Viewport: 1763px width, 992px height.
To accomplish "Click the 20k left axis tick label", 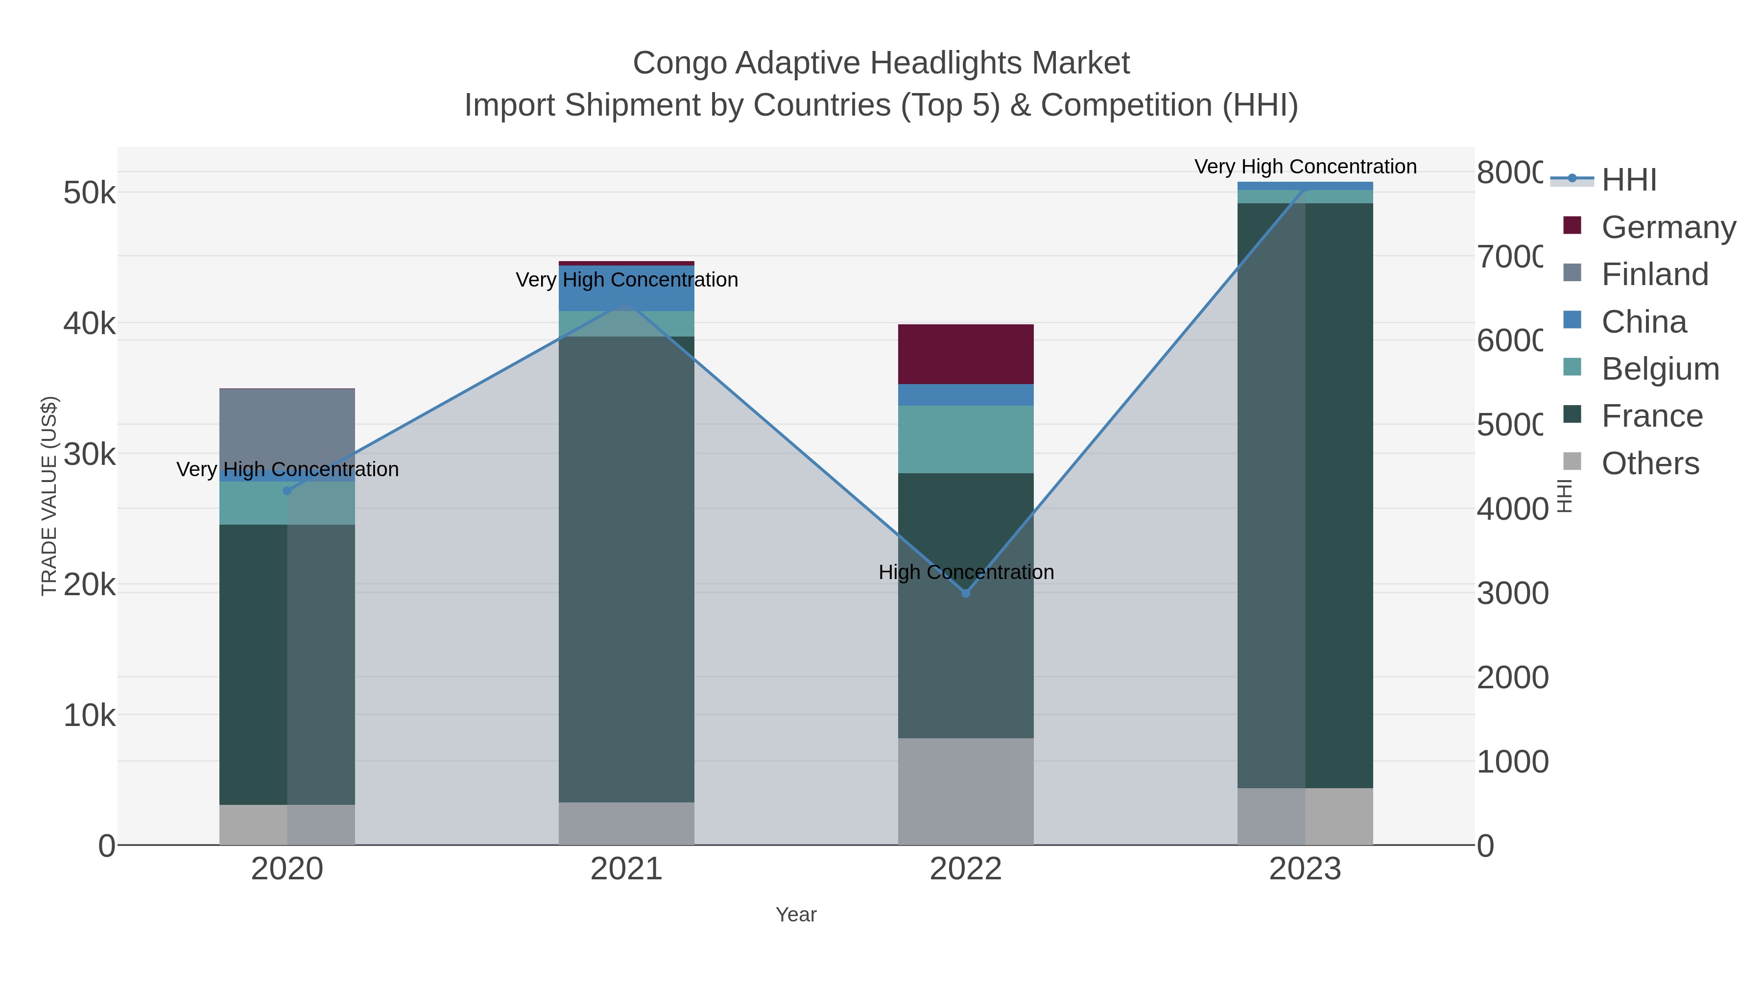I will tap(90, 584).
